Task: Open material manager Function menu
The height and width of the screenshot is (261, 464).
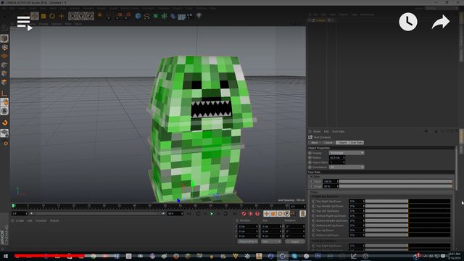Action: pos(41,220)
